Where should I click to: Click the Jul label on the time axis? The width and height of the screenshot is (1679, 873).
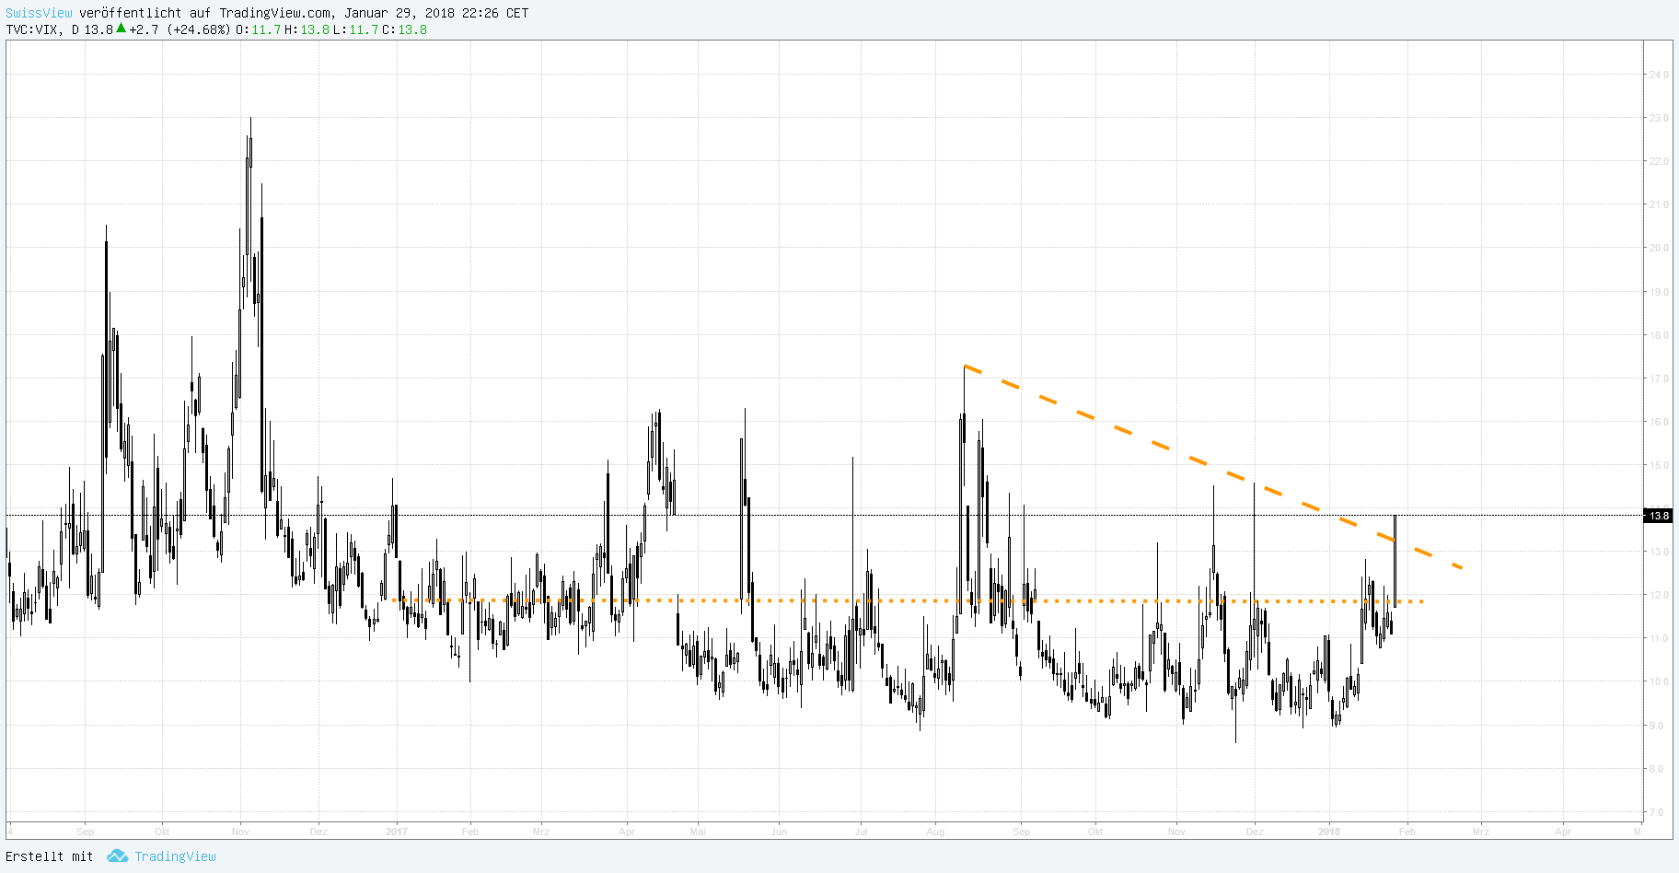tap(861, 832)
